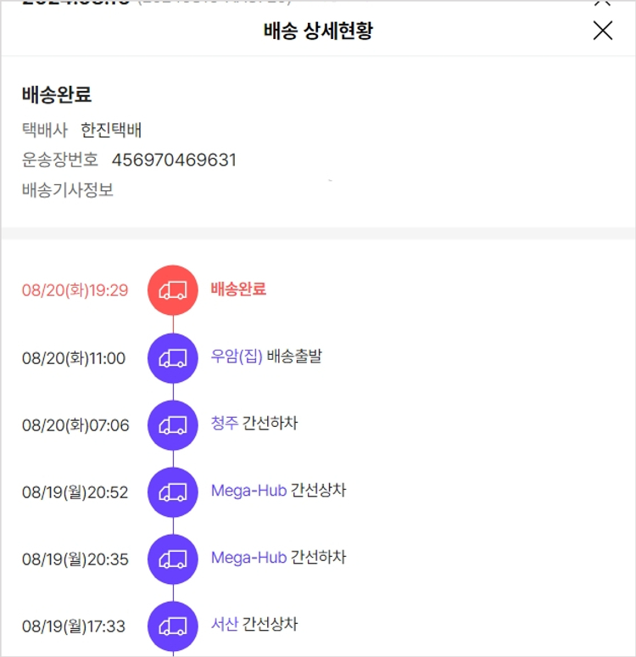Viewport: 636px width, 657px height.
Task: Click the 배송기사정보 label
Action: 68,190
